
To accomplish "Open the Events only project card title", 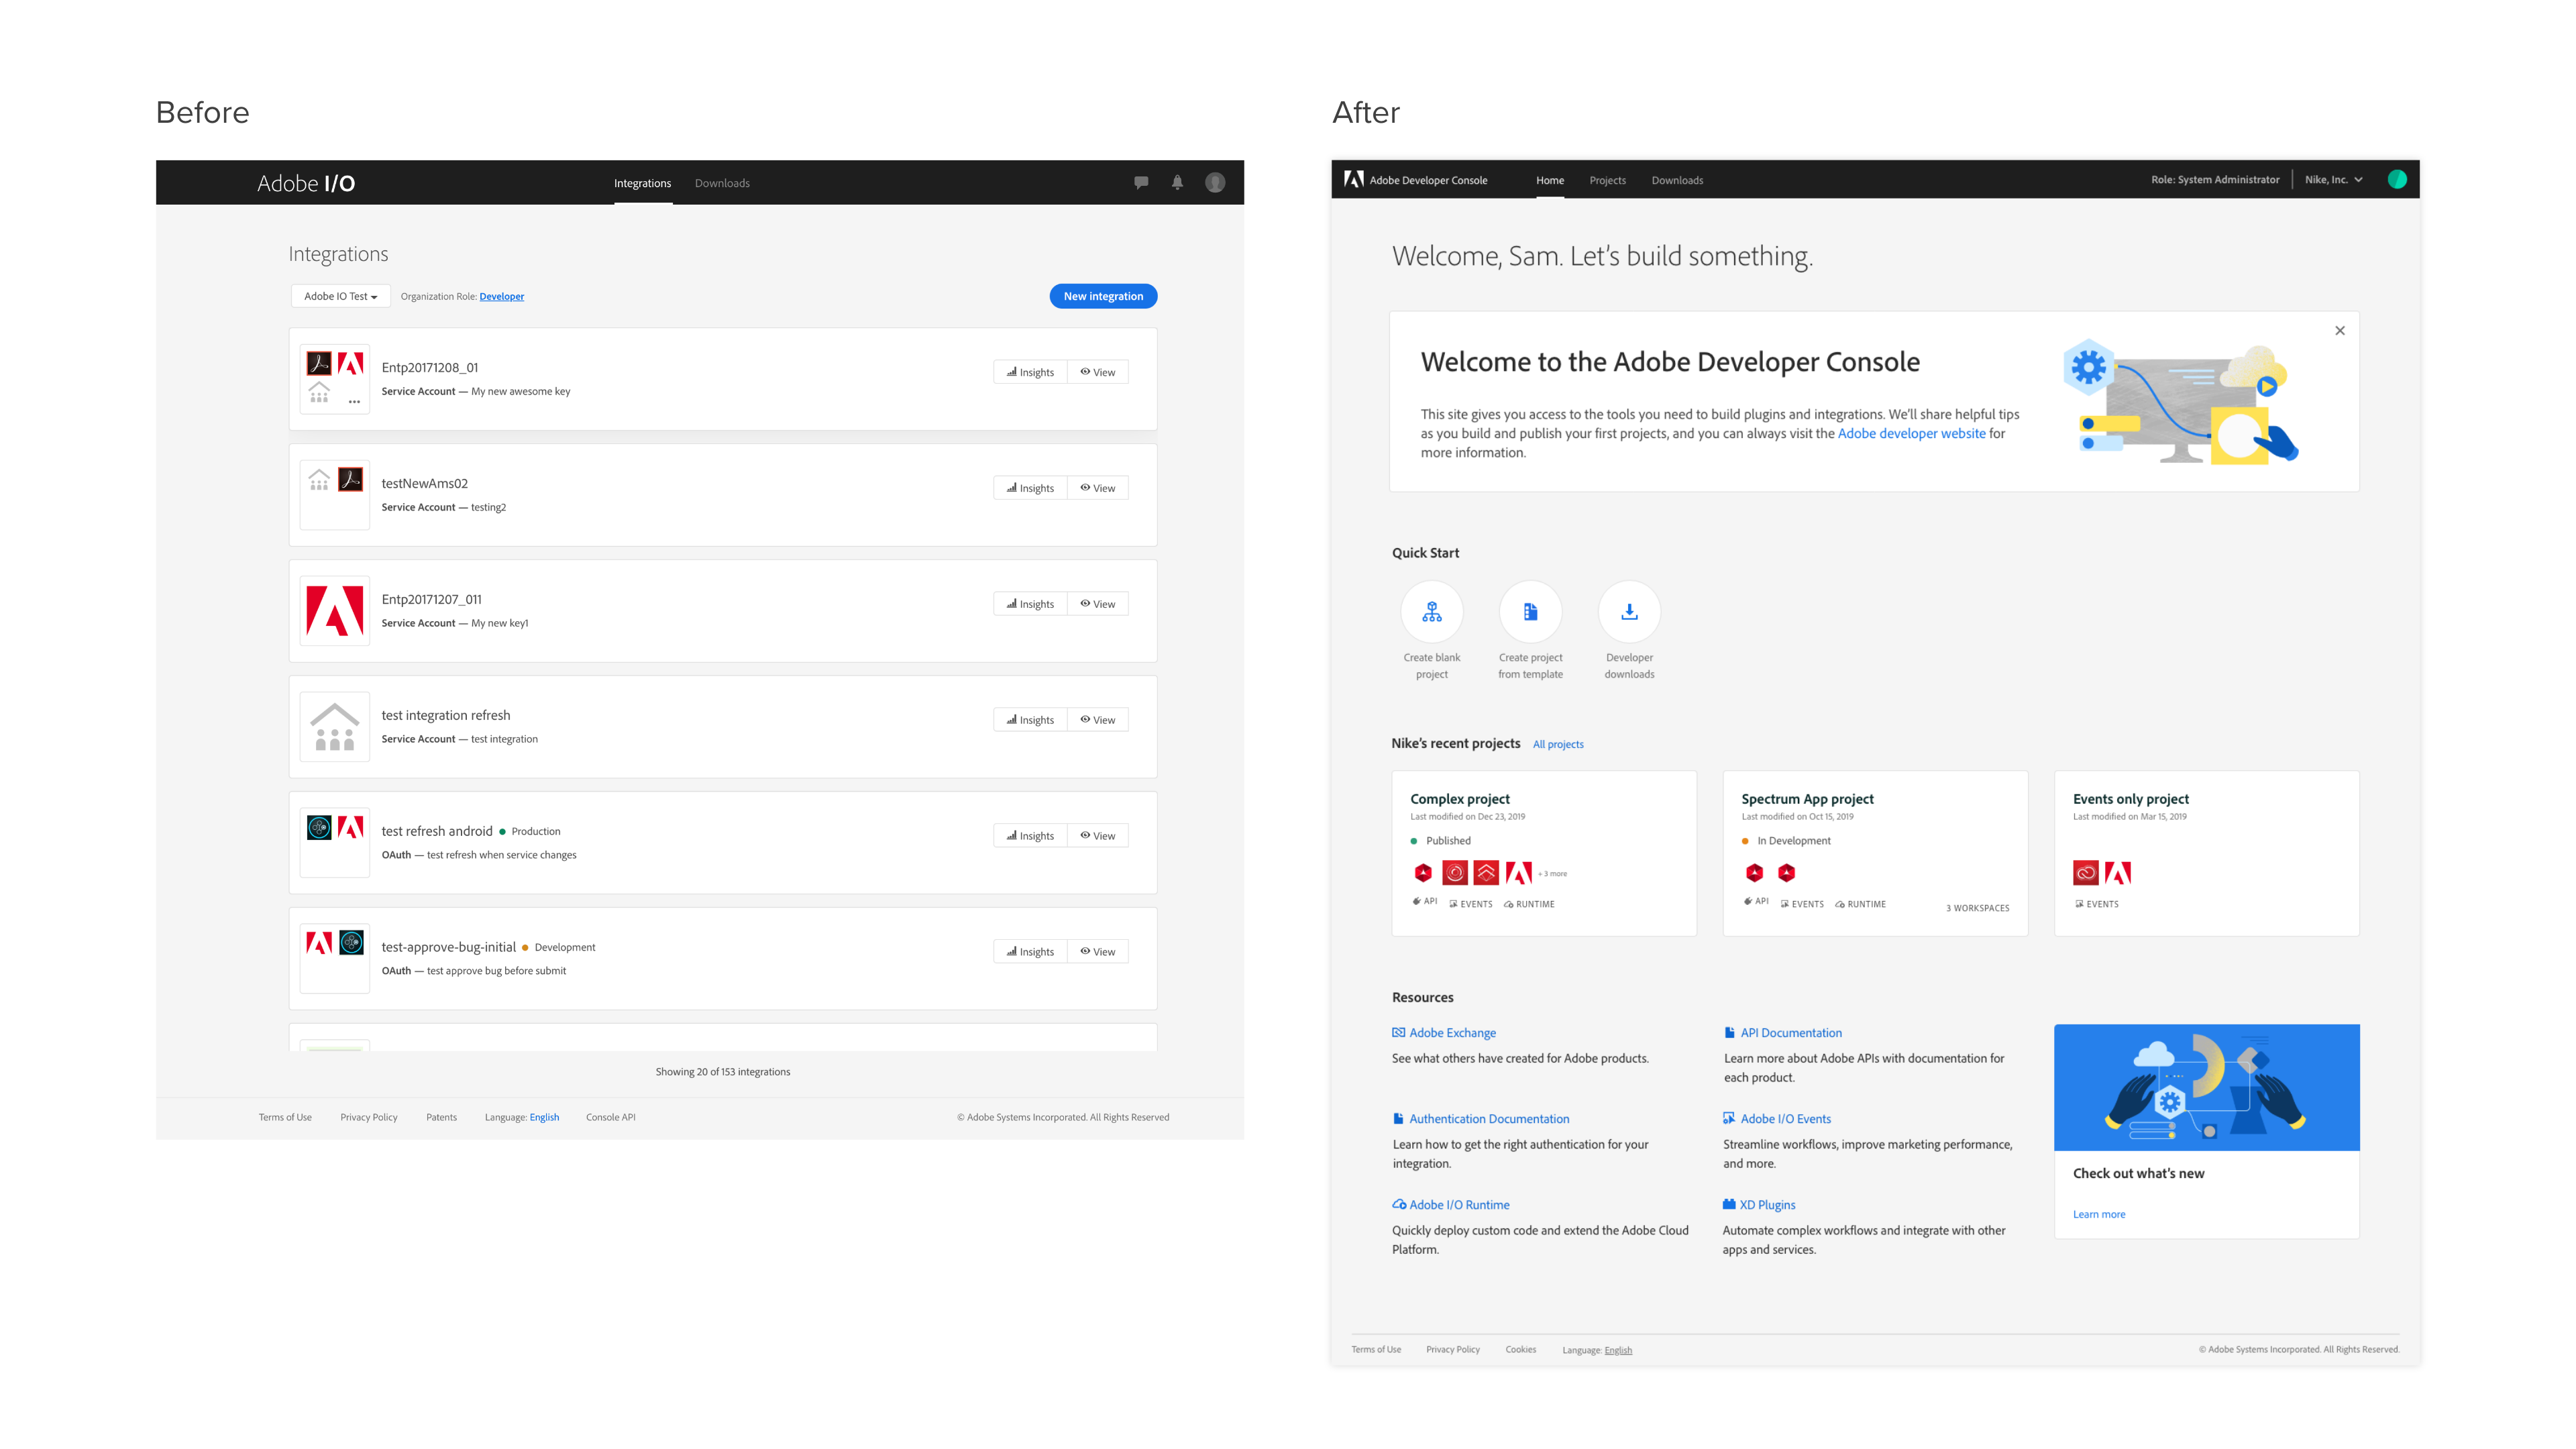I will tap(2130, 799).
